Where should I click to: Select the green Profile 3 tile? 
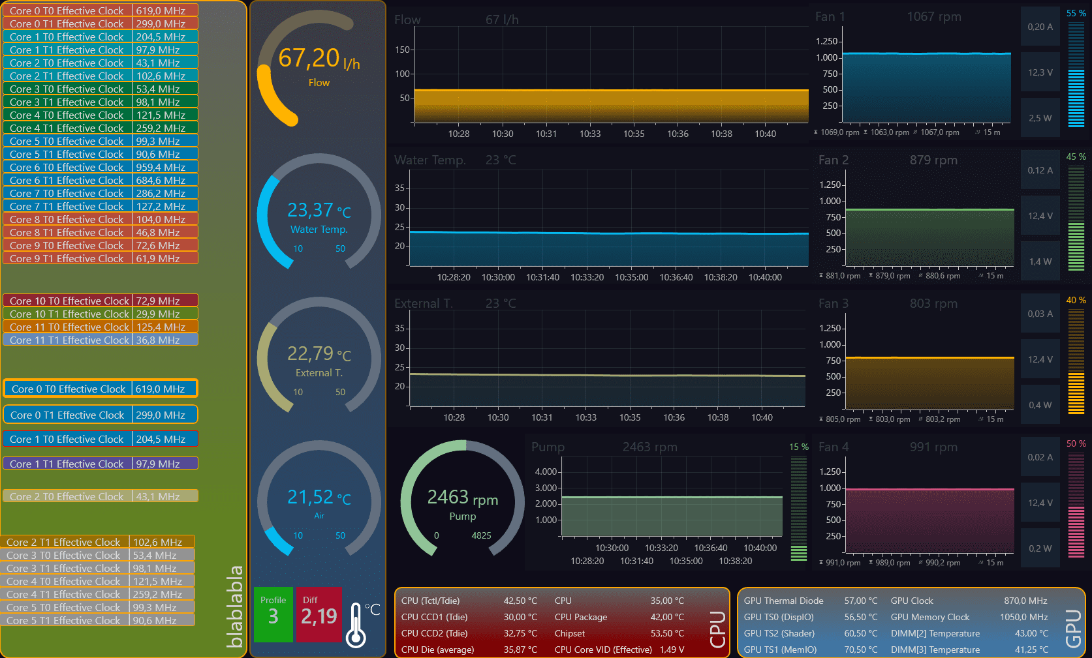(x=273, y=614)
